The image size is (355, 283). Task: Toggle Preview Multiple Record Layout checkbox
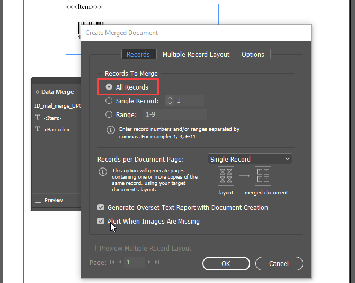pyautogui.click(x=93, y=248)
